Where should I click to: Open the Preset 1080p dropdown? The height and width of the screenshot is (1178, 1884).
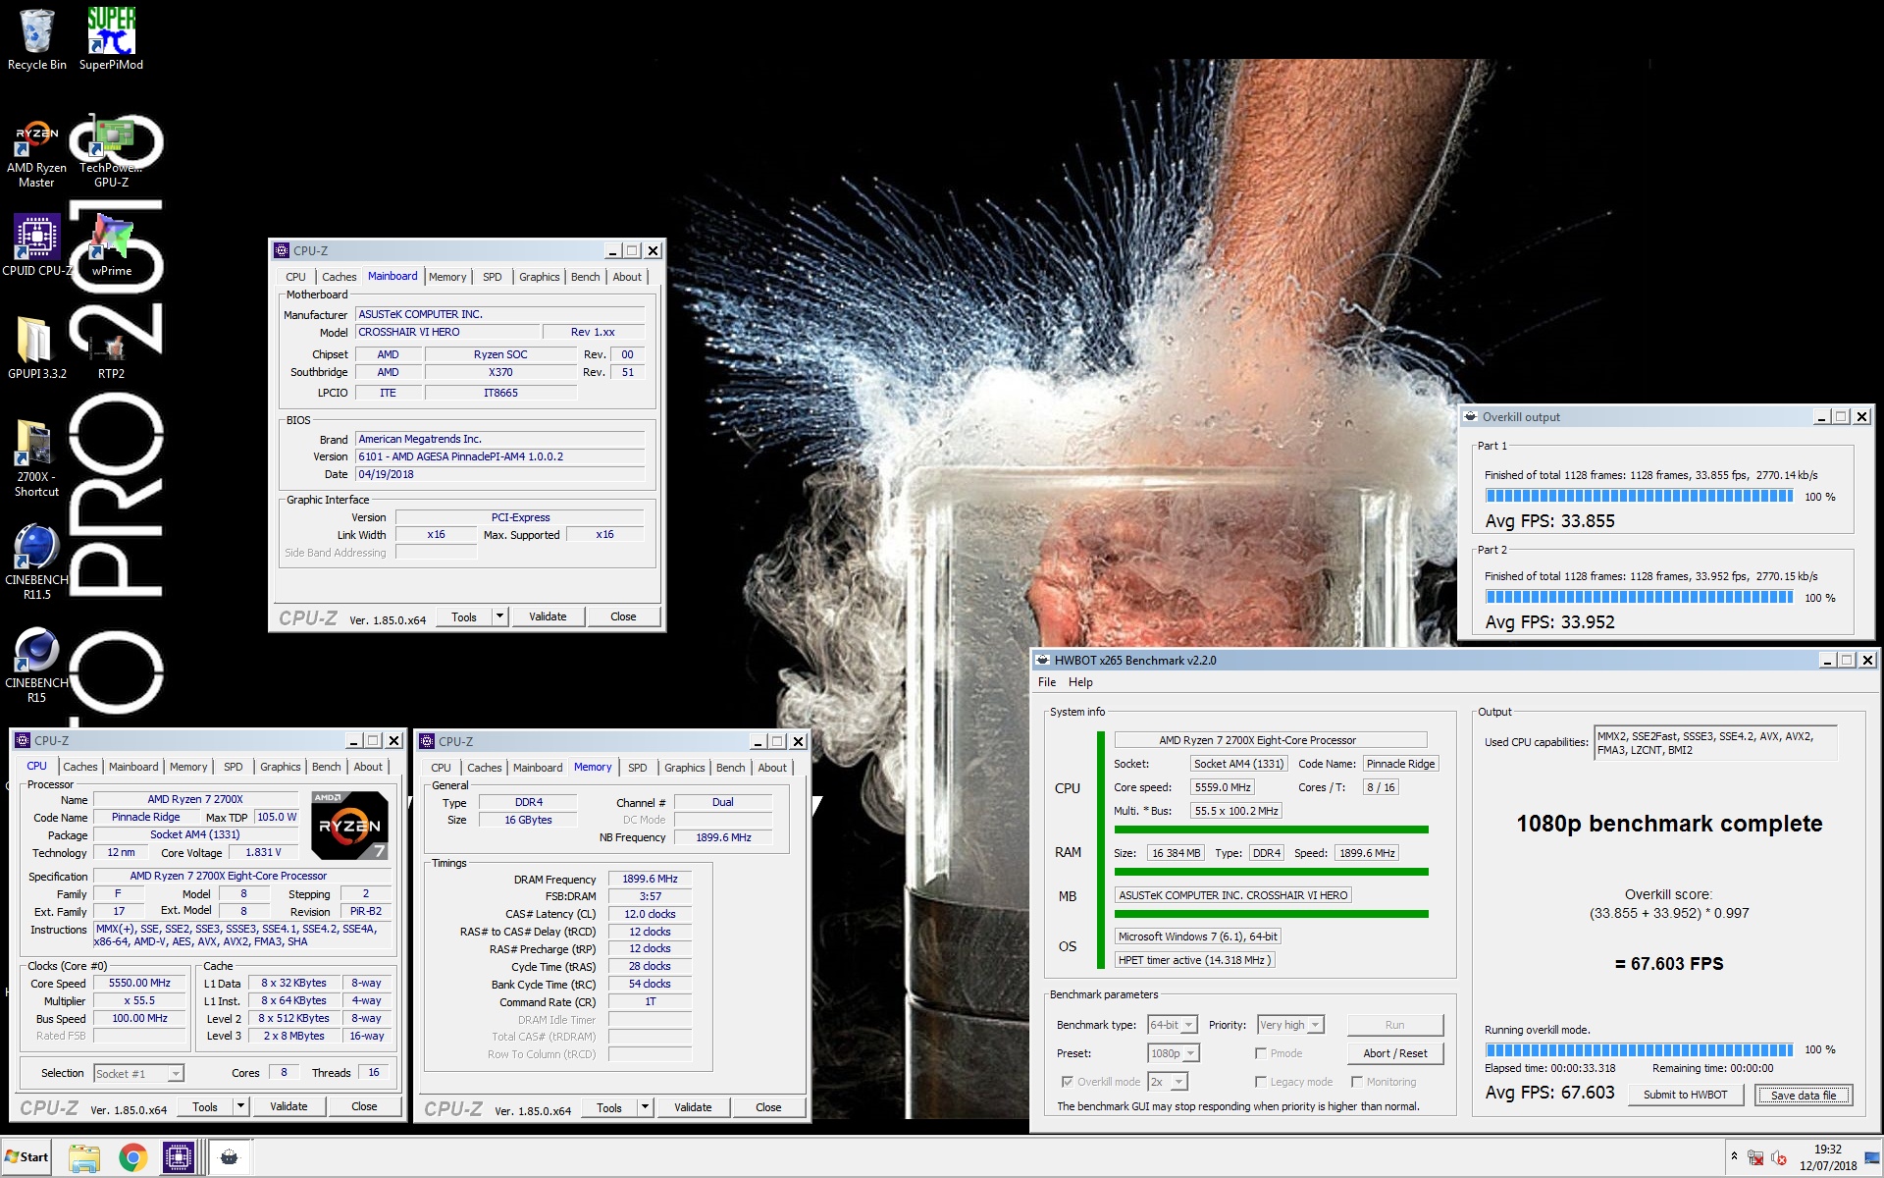pos(1174,1053)
